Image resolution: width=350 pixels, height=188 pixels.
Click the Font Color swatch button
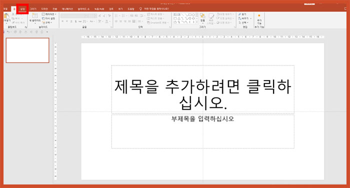(107, 21)
